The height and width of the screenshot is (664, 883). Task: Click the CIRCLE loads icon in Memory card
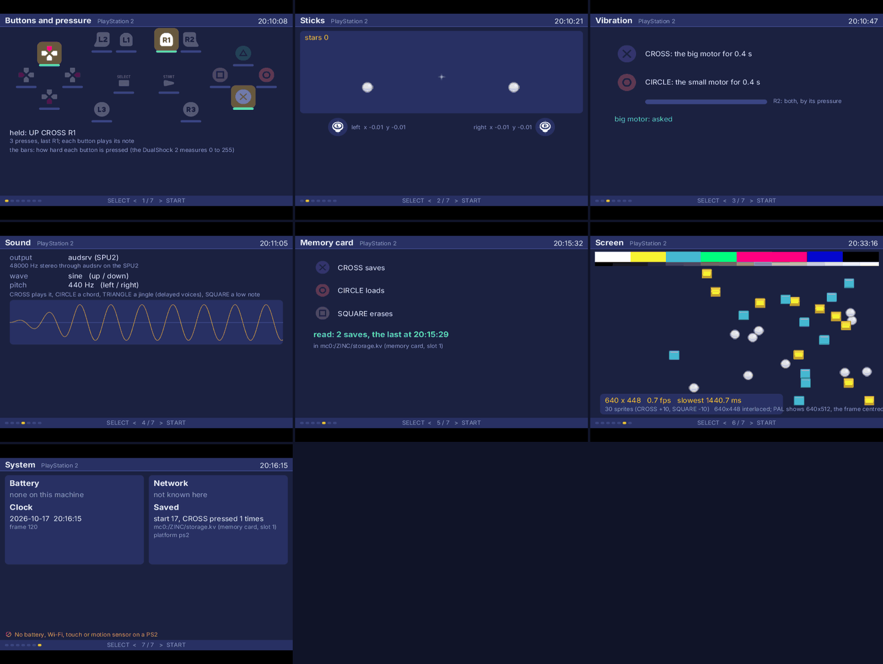323,290
